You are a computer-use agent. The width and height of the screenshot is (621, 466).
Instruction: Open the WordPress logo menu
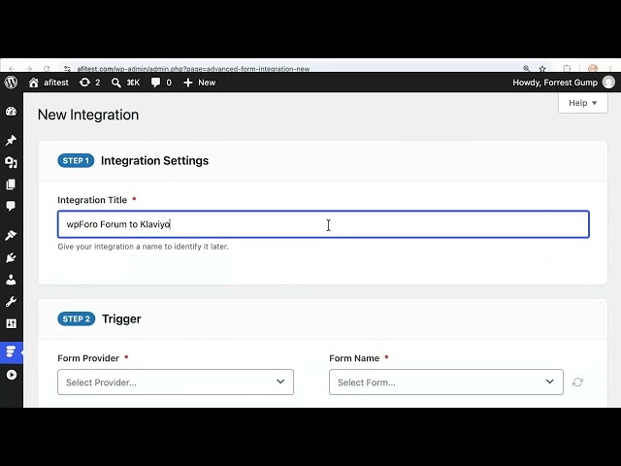pos(11,83)
